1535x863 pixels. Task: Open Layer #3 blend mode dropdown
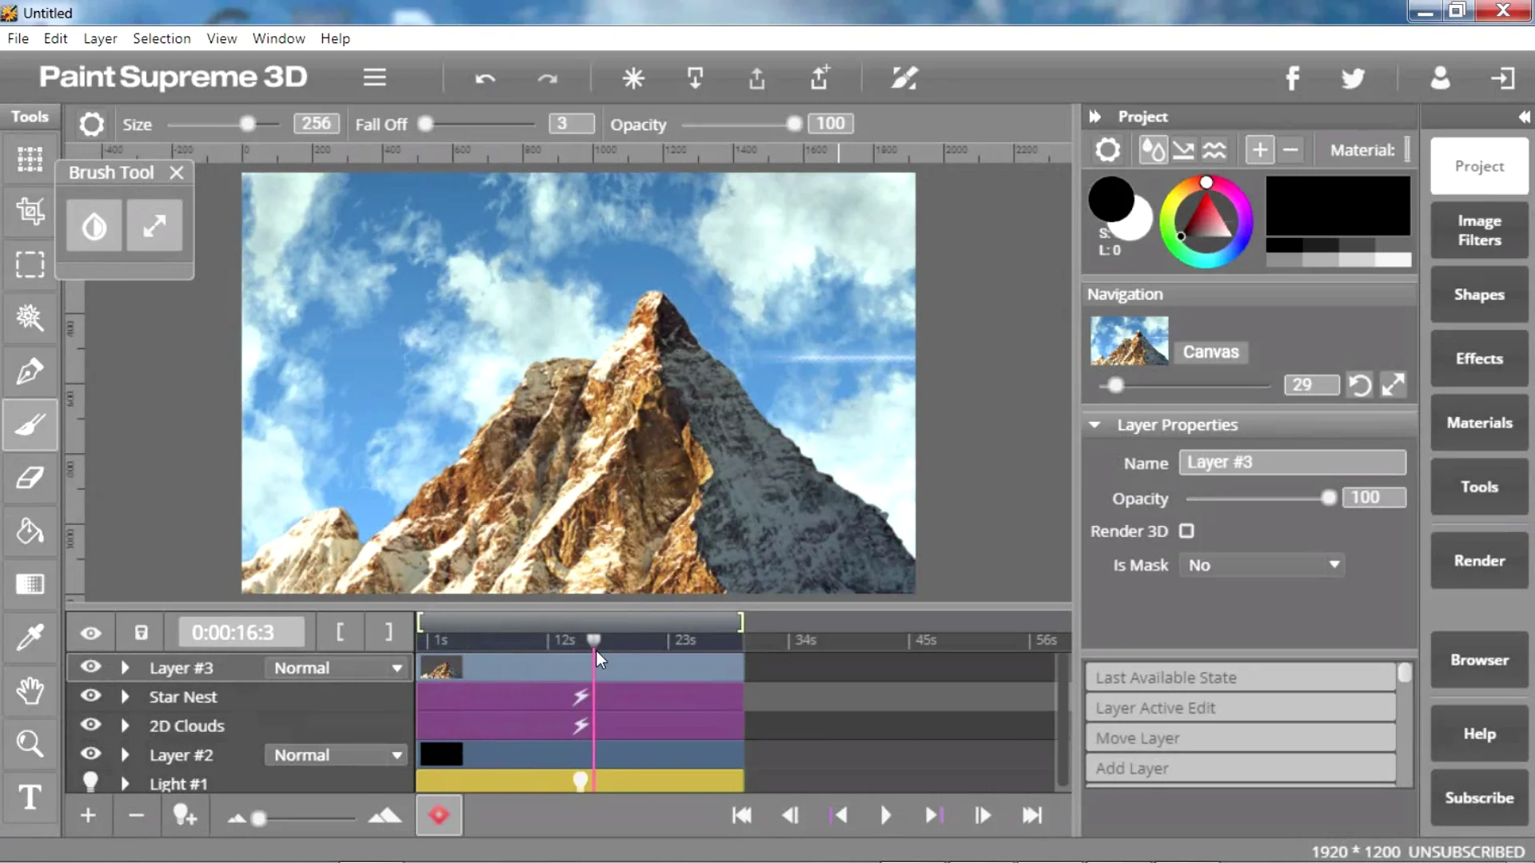pos(337,668)
